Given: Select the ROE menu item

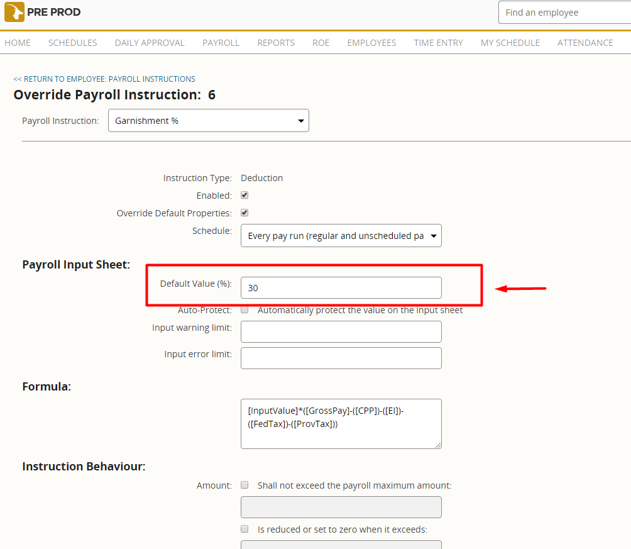Looking at the screenshot, I should [321, 43].
